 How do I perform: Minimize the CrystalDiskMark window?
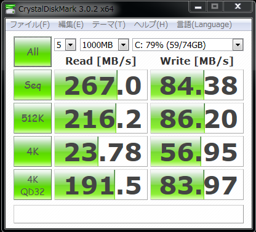[x=198, y=7]
